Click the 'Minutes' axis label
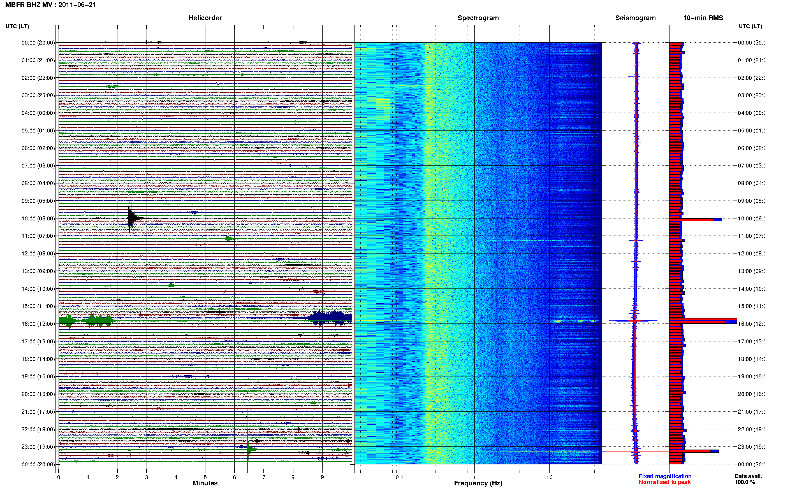 (205, 483)
